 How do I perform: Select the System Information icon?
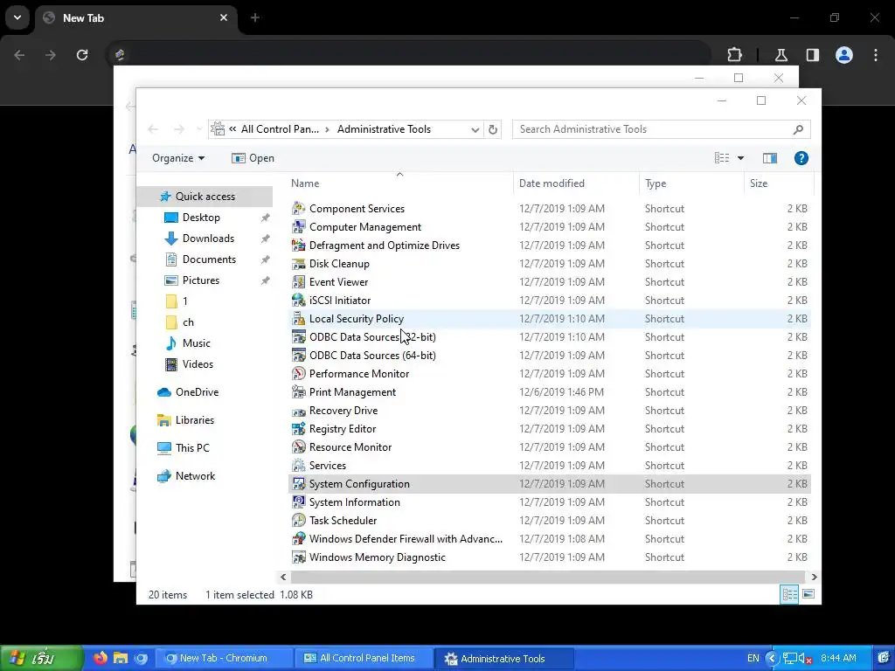[299, 502]
